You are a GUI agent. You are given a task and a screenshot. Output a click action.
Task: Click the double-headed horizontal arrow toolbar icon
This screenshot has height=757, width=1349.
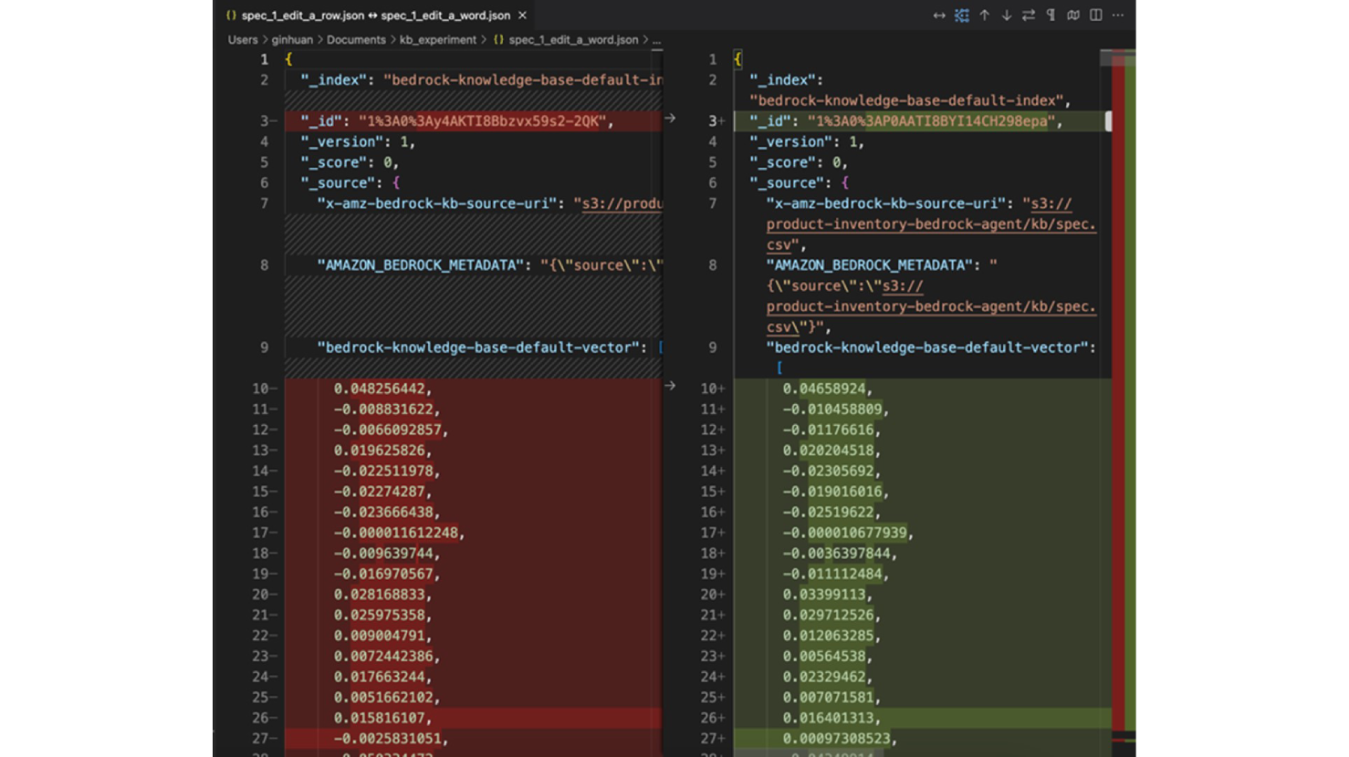[x=938, y=16]
